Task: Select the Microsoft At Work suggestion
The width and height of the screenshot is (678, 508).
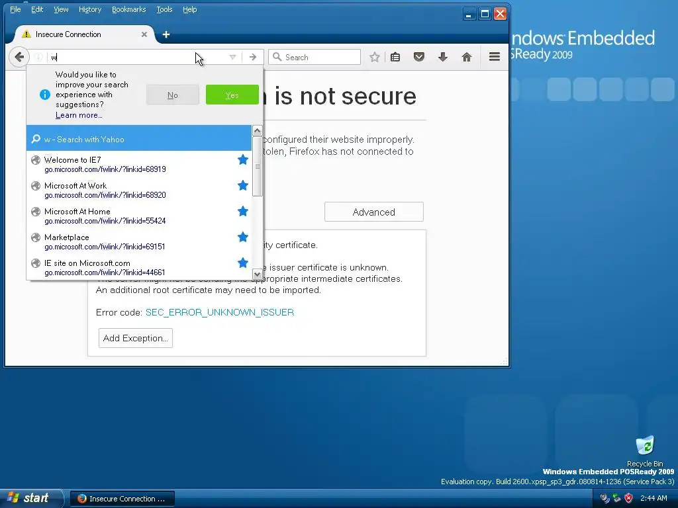Action: pos(139,190)
